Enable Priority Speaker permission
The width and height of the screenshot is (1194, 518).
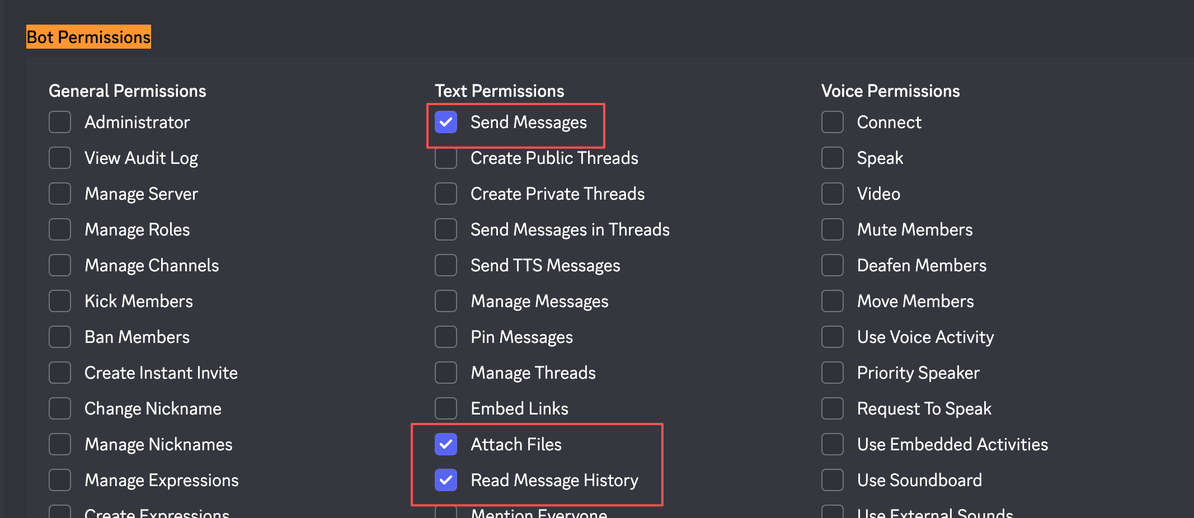coord(832,373)
